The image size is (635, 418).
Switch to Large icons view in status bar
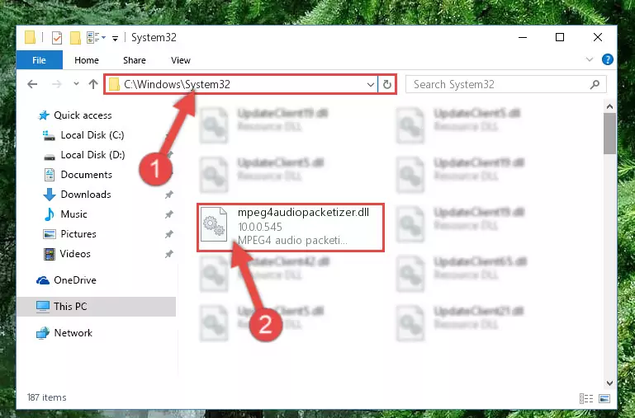pos(604,398)
